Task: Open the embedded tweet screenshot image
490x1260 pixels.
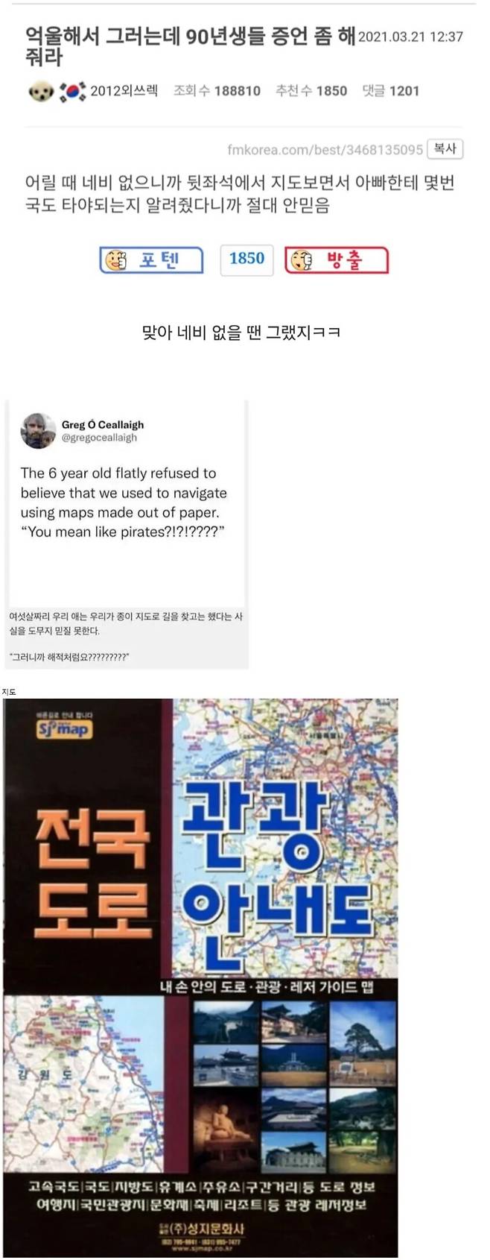Action: coord(127,535)
